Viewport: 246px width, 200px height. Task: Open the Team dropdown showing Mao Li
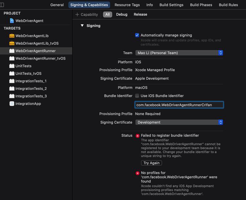[x=179, y=53]
